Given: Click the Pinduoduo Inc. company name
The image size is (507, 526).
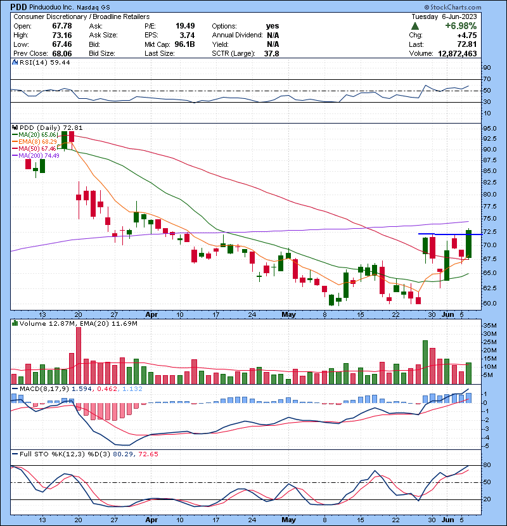Looking at the screenshot, I should click(x=51, y=7).
